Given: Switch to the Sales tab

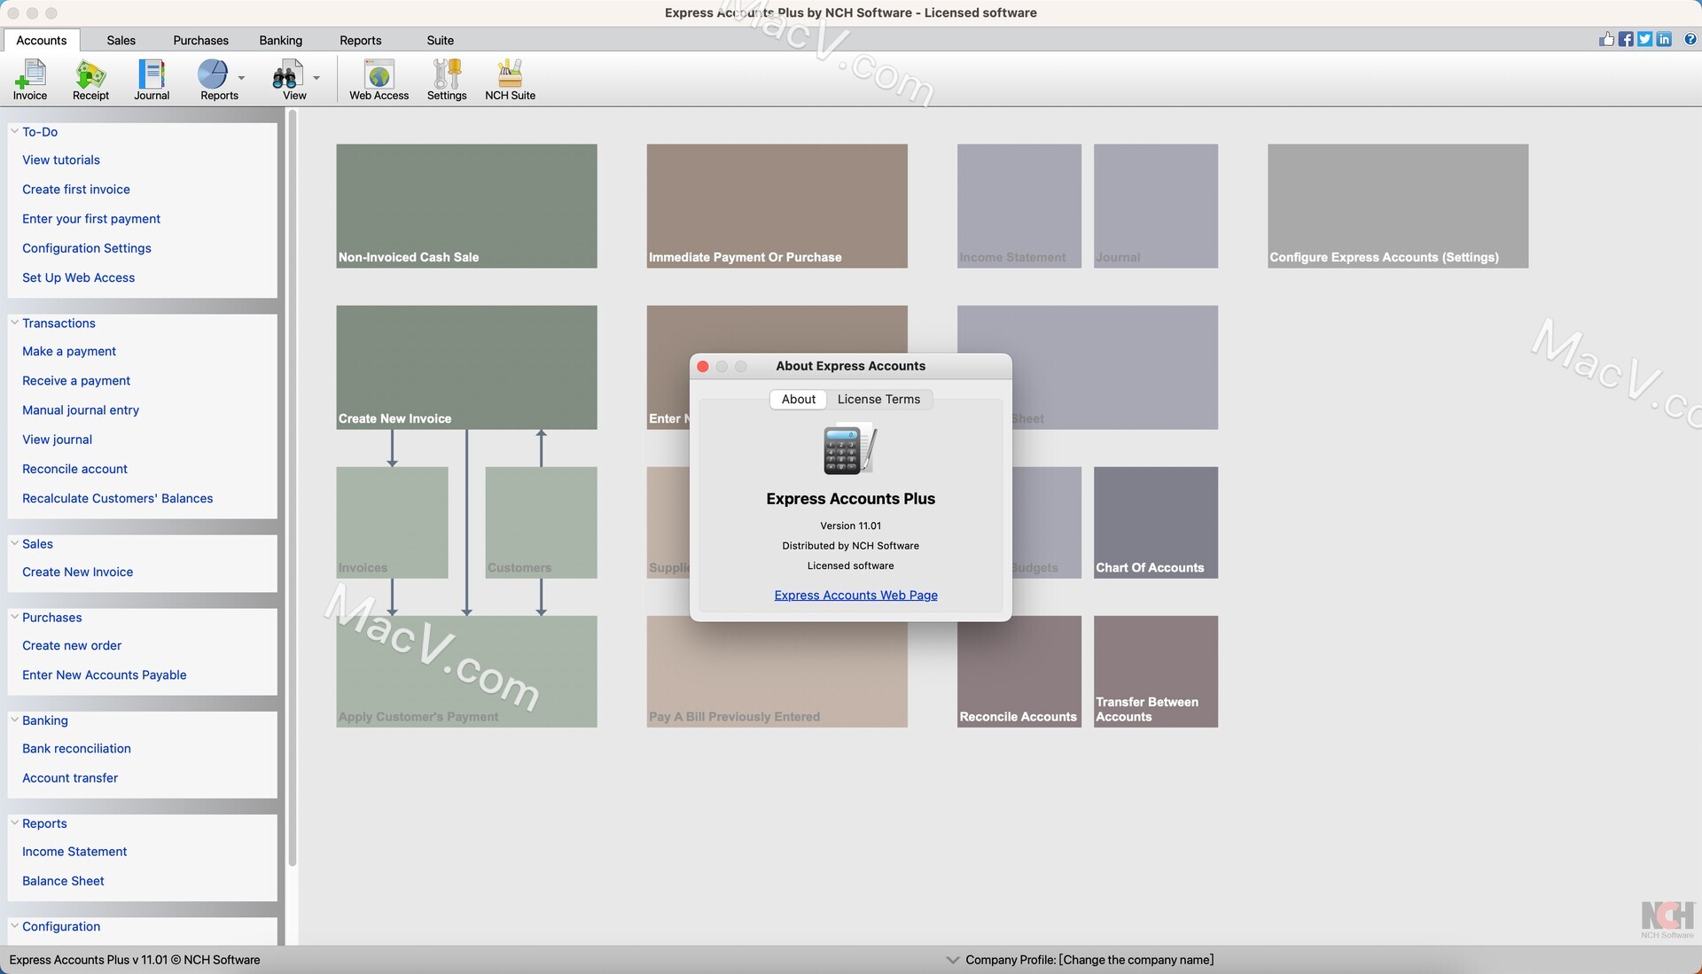Looking at the screenshot, I should 121,40.
